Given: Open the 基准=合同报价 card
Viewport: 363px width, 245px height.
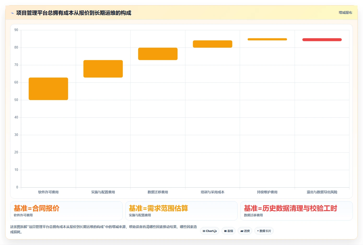Looking at the screenshot, I should (66, 211).
